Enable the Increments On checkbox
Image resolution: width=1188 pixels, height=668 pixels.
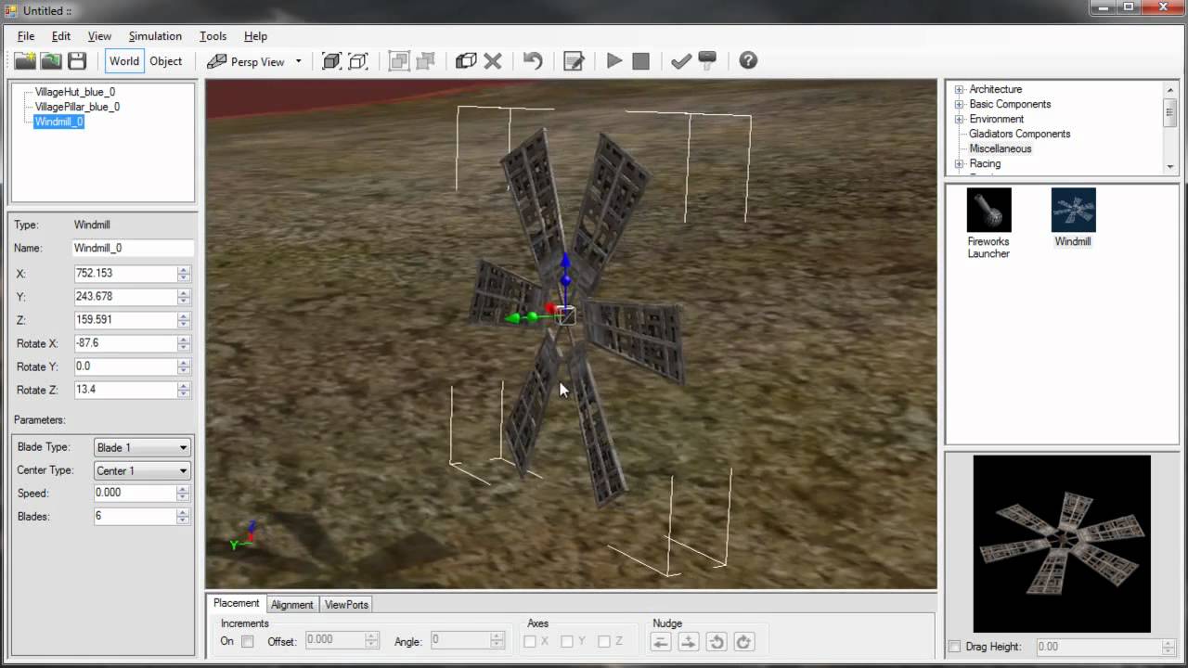pyautogui.click(x=248, y=641)
